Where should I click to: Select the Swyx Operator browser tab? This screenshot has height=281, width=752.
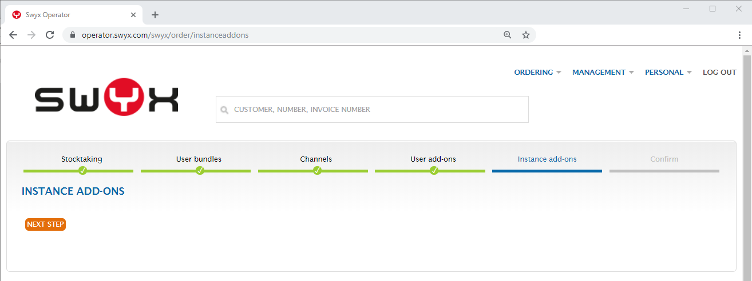(73, 15)
